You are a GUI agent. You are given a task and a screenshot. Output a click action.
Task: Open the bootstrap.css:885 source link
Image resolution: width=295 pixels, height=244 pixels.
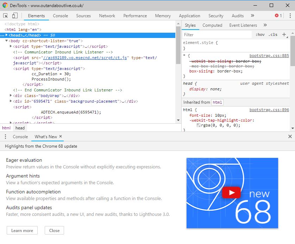point(269,56)
